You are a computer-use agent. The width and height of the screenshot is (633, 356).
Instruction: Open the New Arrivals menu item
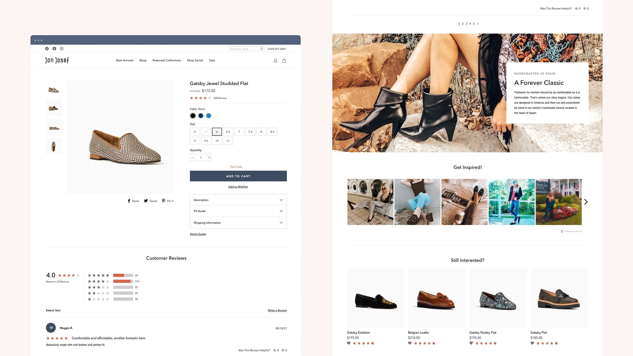125,60
